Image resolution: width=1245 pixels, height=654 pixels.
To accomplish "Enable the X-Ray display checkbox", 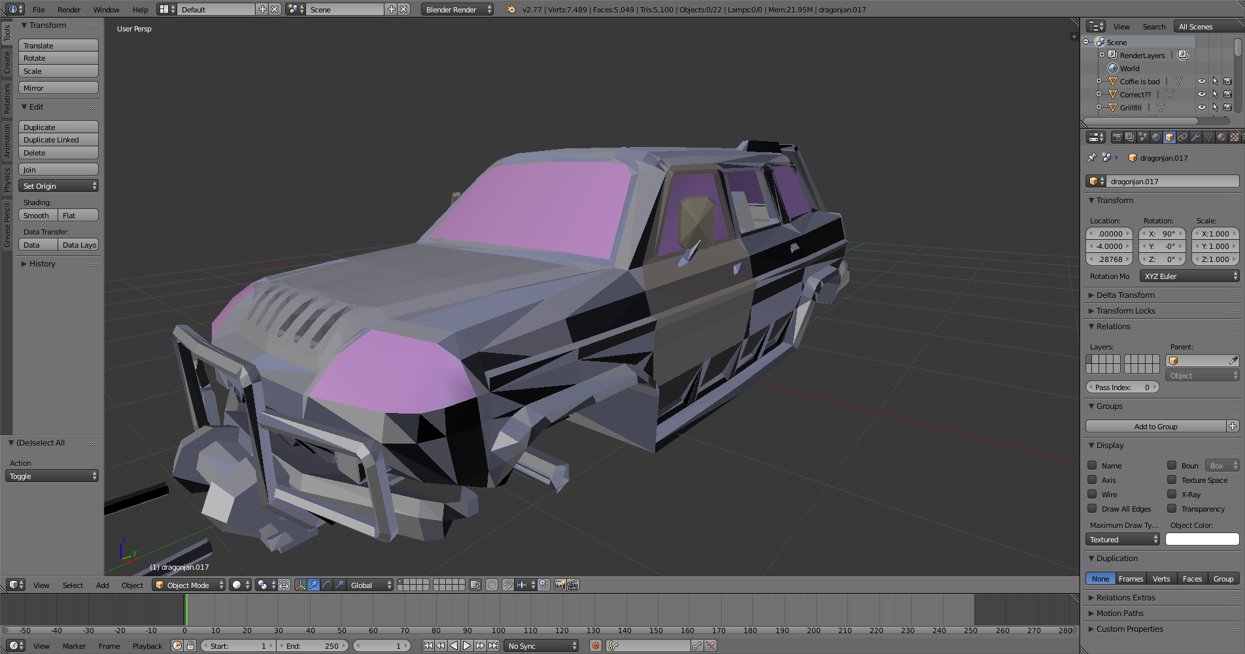I will [x=1172, y=495].
